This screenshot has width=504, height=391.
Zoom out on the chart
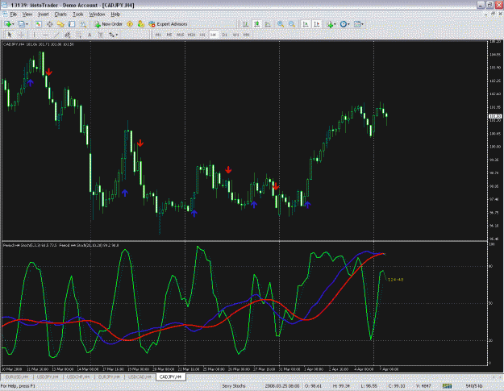[x=292, y=24]
